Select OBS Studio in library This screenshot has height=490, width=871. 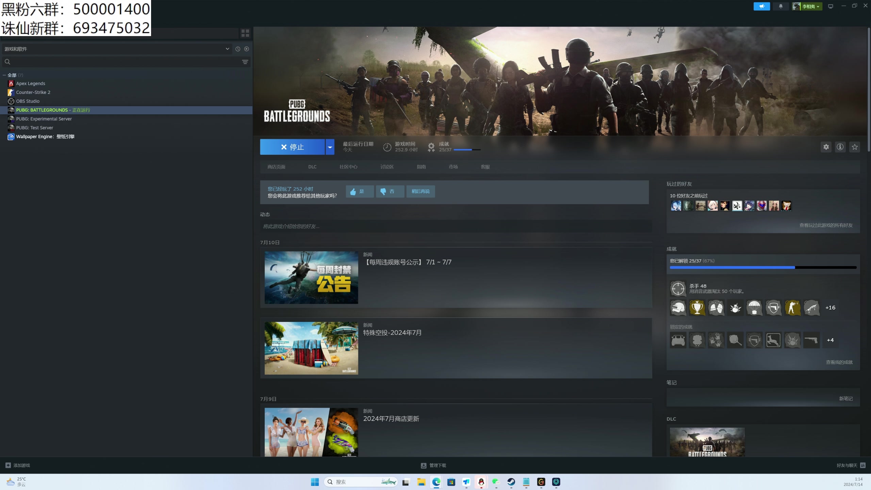[x=28, y=101]
